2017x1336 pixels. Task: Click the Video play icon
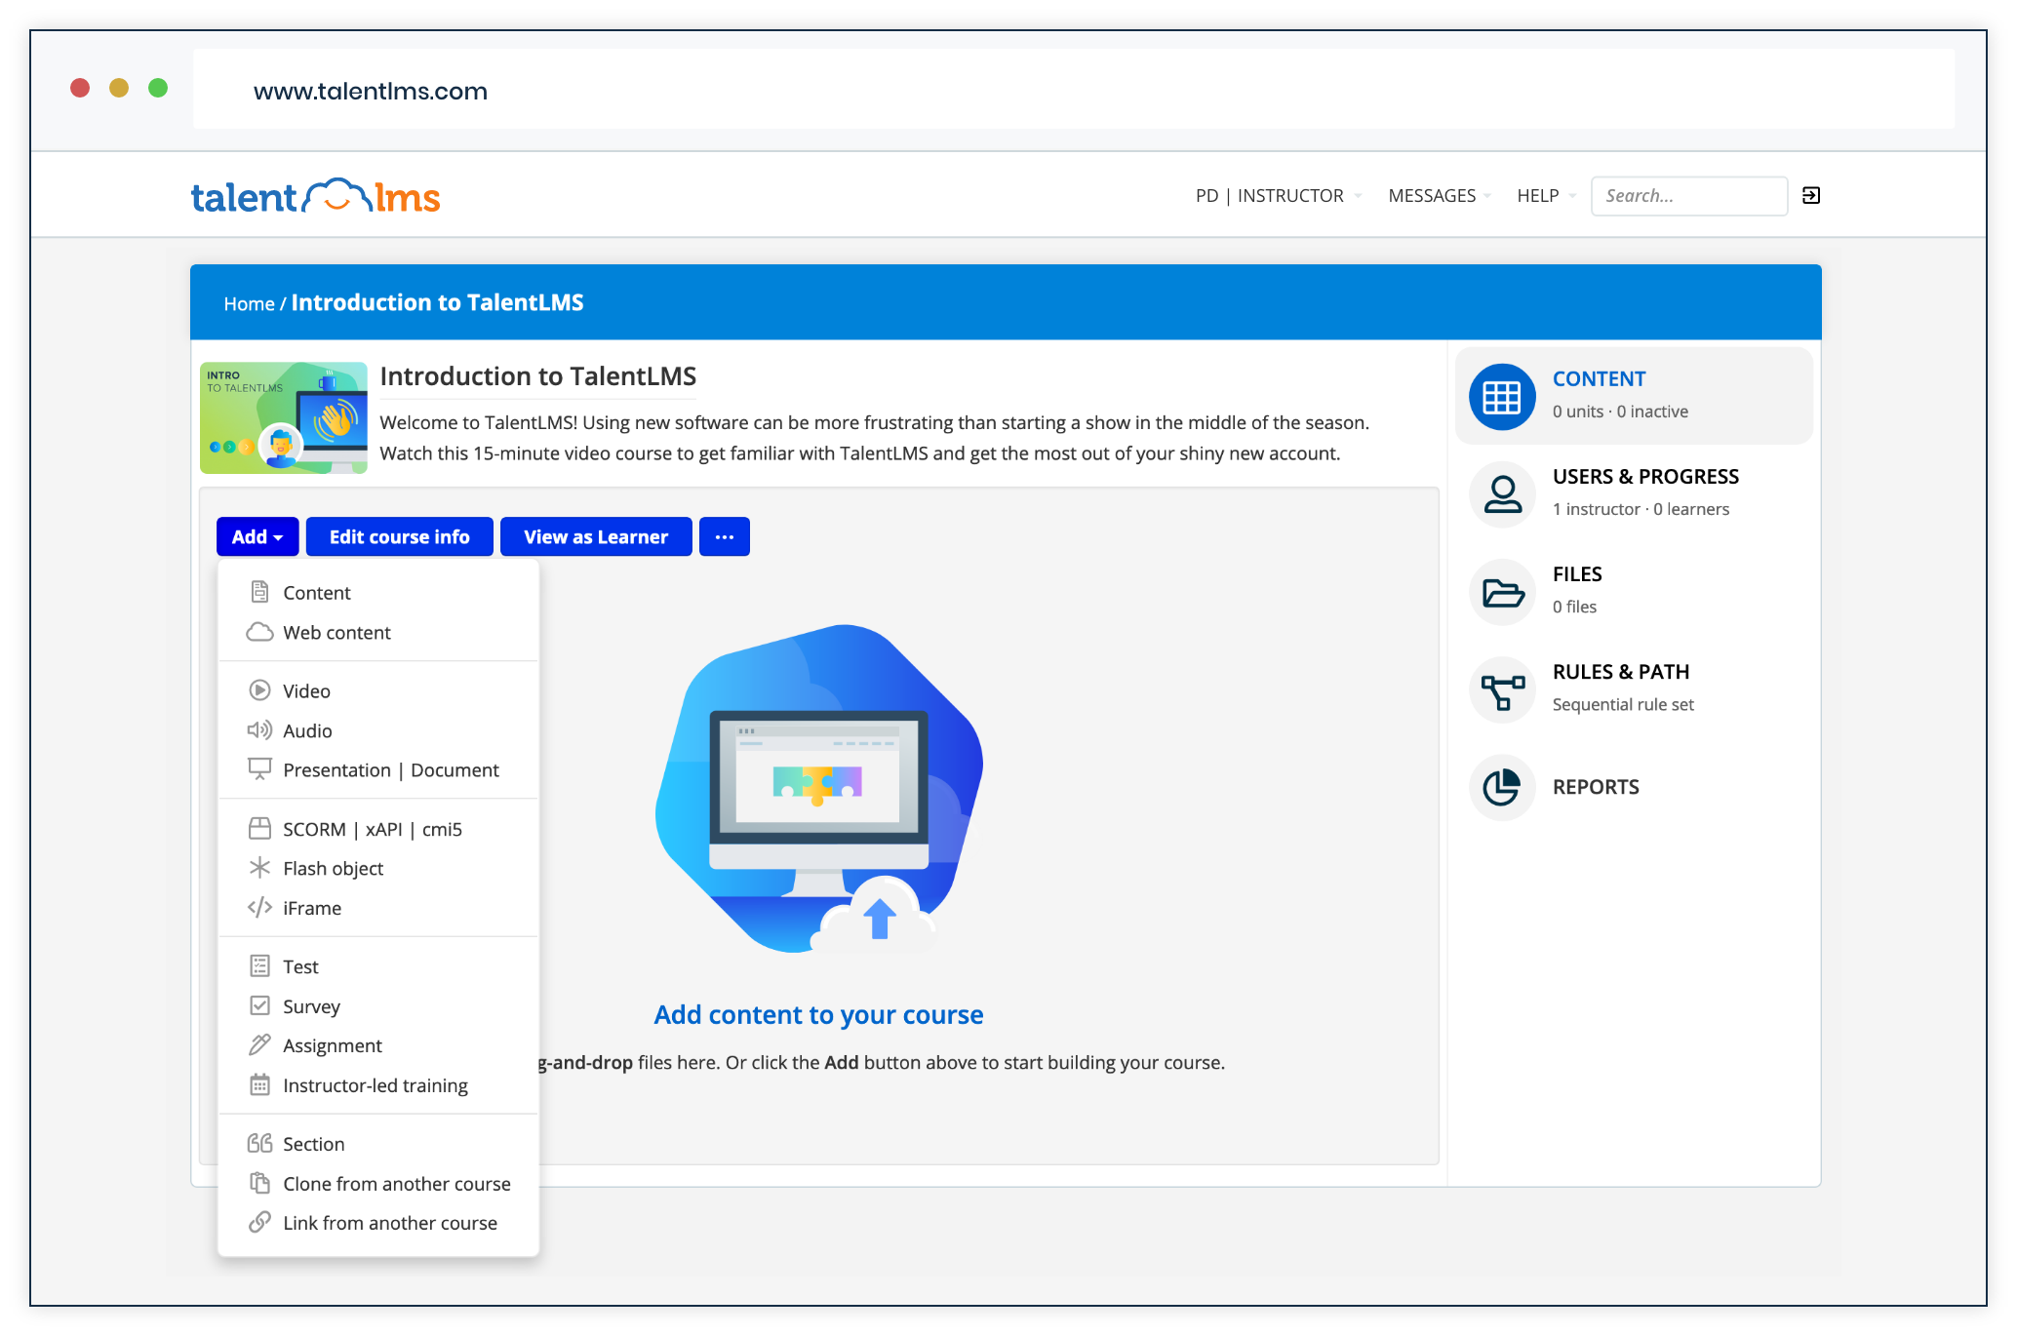point(259,690)
